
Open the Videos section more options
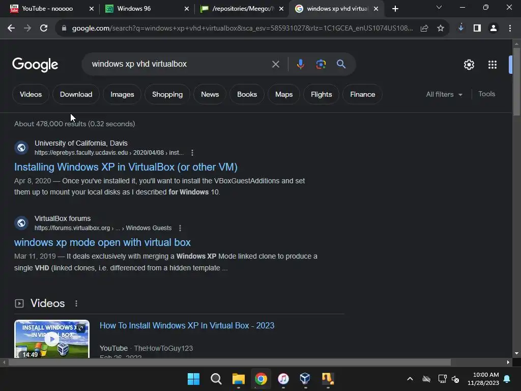click(x=76, y=303)
